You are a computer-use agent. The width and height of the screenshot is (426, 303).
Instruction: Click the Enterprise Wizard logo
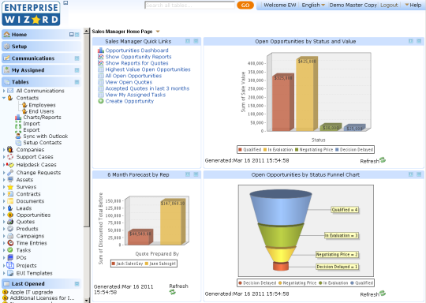click(31, 13)
